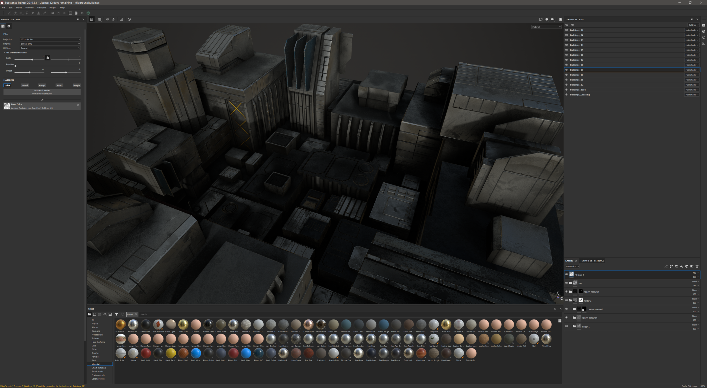
Task: Adjust the Rotation slider handle
Action: (16, 66)
